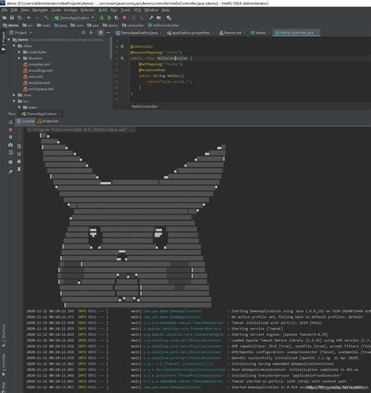Open the Refactor menu
The height and width of the screenshot is (393, 371).
pos(88,10)
